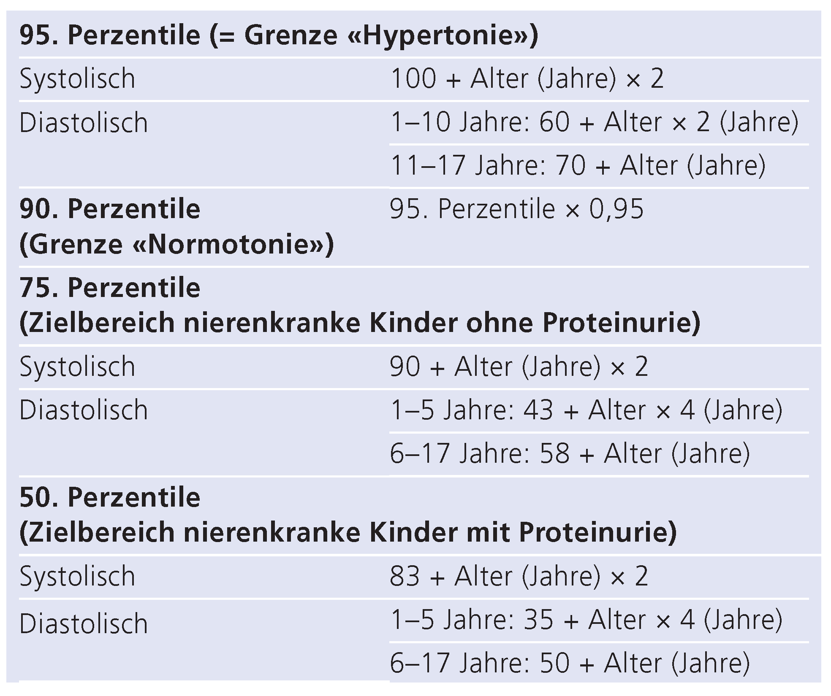831x696 pixels.
Task: Click the 11–17 Jahre: 70 + Alter formula
Action: pos(578,165)
